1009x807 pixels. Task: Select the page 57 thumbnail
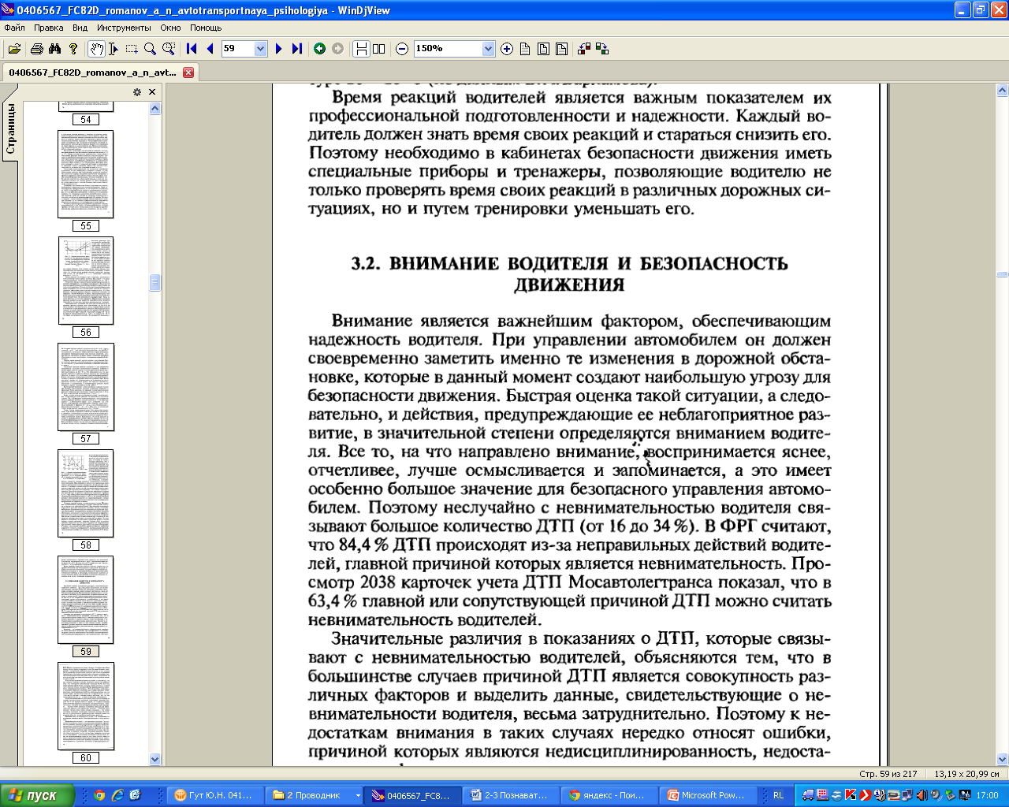pyautogui.click(x=86, y=387)
